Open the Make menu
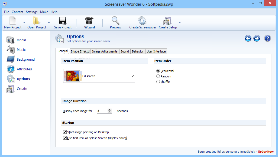The image size is (278, 157). pyautogui.click(x=44, y=12)
